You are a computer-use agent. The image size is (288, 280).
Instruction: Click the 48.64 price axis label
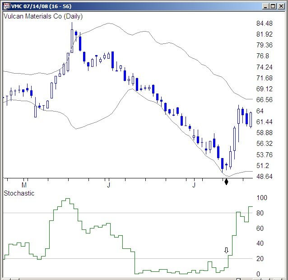264,176
